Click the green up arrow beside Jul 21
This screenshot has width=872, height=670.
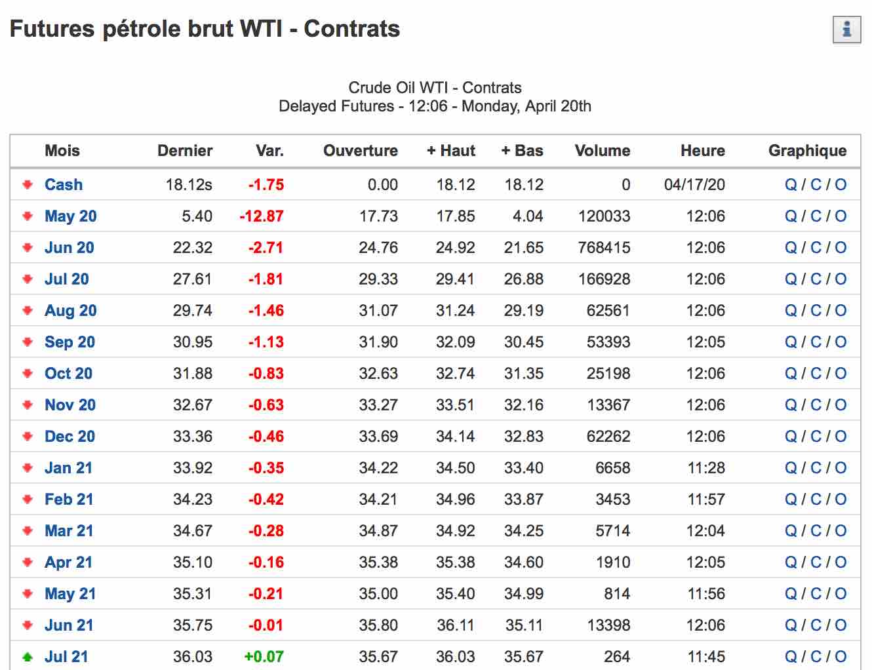28,657
